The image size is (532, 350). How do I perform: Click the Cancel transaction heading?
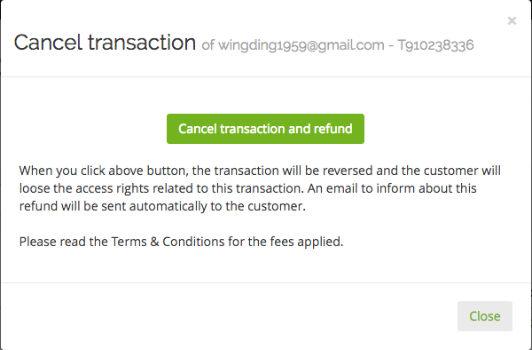coord(105,43)
